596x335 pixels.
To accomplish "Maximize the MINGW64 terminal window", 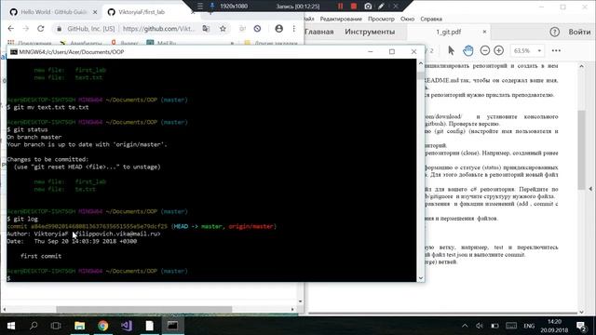I will pyautogui.click(x=392, y=52).
